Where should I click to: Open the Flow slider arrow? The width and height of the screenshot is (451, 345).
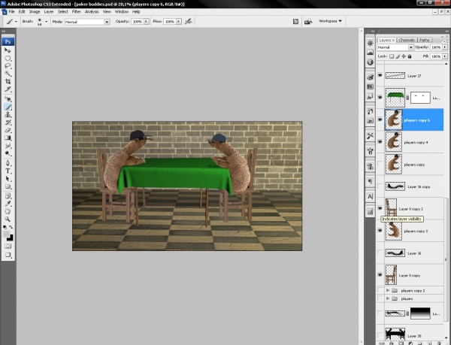coord(179,22)
